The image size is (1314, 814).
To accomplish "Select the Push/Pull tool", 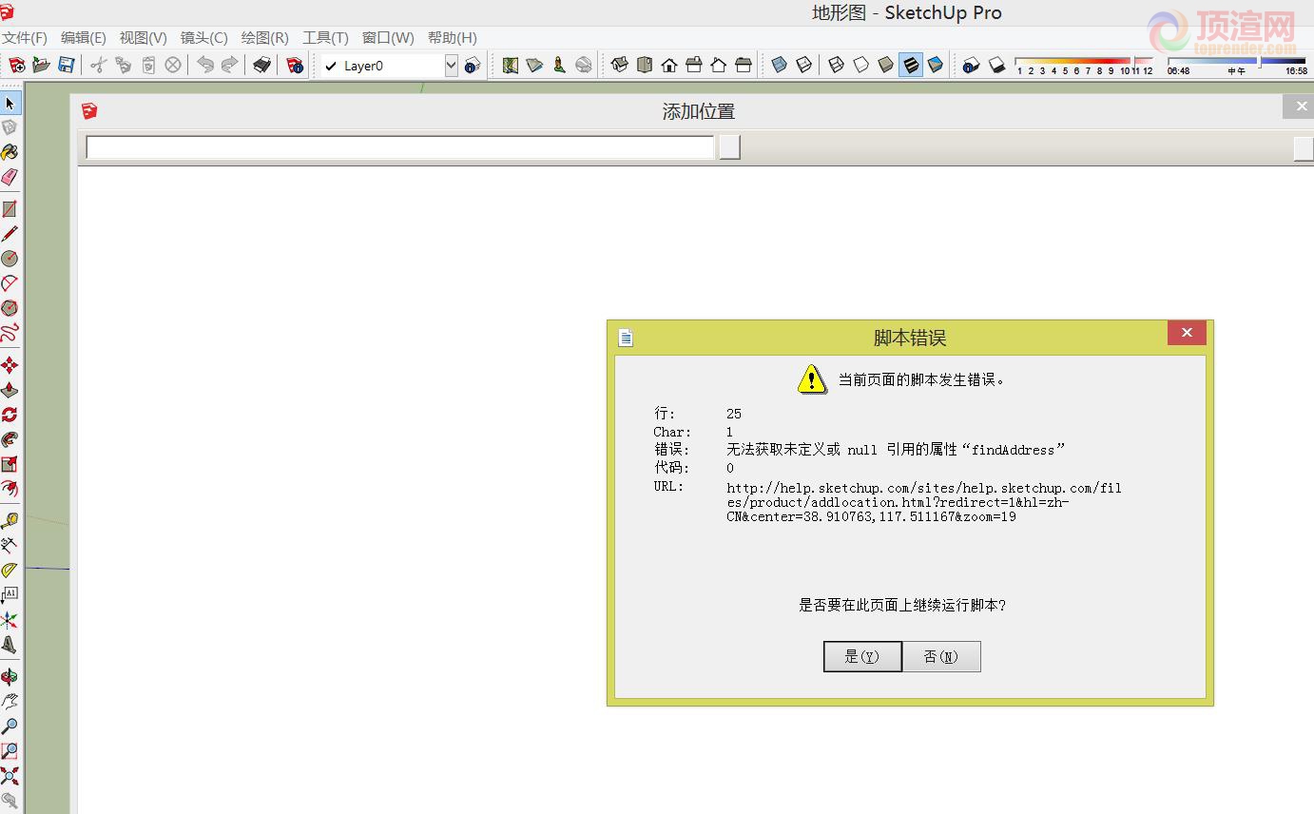I will pos(10,390).
